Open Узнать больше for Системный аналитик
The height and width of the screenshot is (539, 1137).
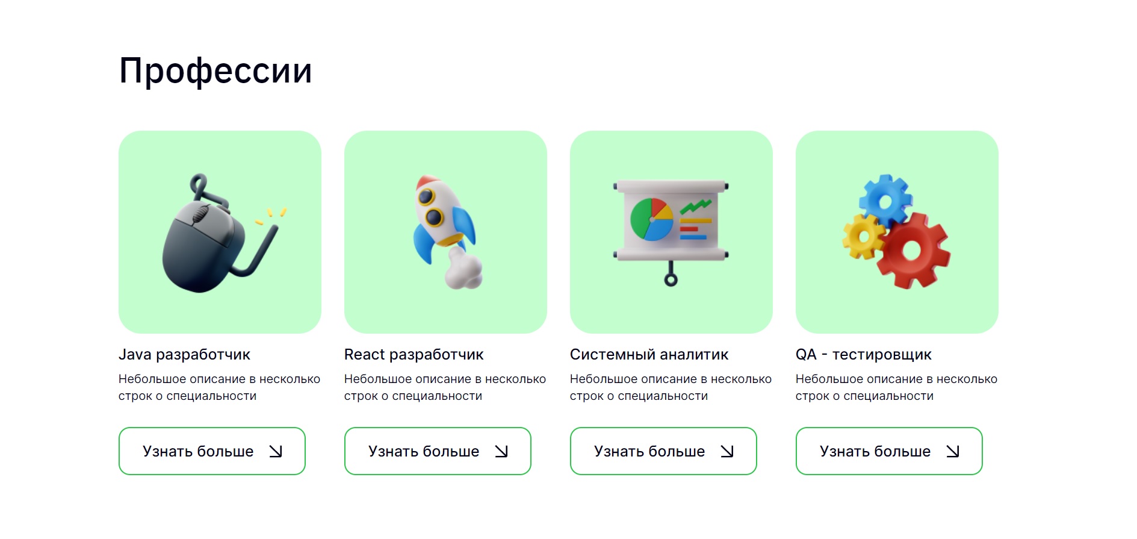(x=663, y=451)
